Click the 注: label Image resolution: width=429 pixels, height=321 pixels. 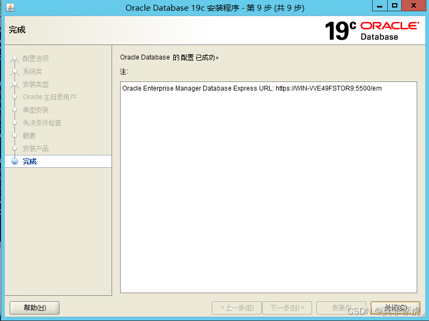[124, 72]
